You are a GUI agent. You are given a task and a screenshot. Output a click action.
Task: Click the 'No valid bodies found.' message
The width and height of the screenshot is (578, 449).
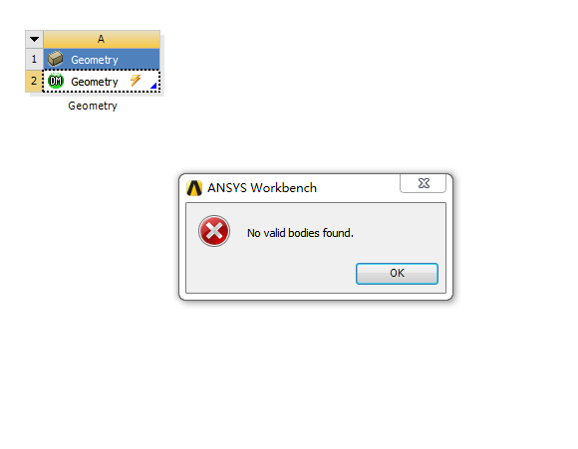(300, 233)
